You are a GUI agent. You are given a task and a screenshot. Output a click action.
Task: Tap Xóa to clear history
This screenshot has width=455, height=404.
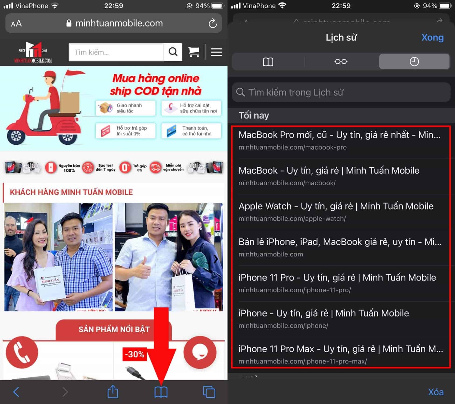point(436,392)
